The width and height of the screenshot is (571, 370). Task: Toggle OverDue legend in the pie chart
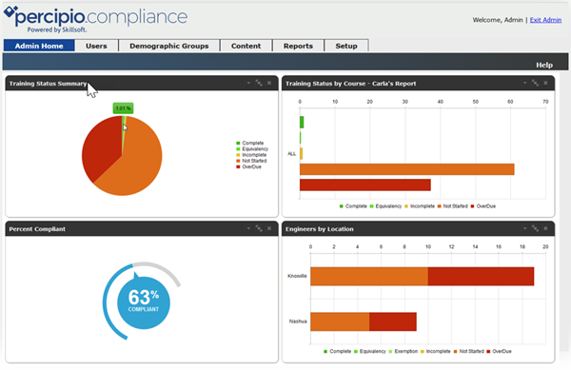(248, 167)
